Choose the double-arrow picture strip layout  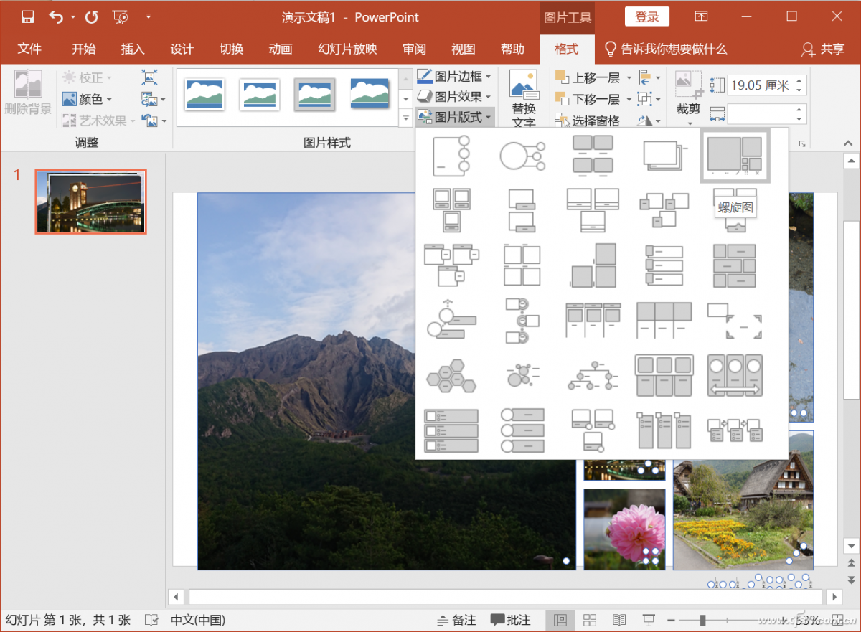735,375
